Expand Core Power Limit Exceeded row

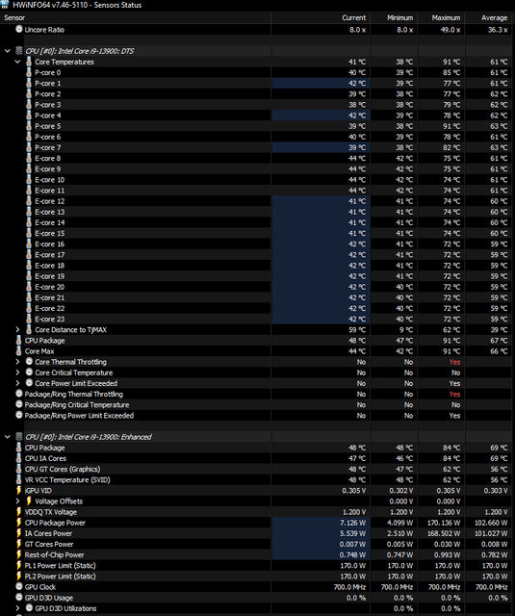click(17, 383)
